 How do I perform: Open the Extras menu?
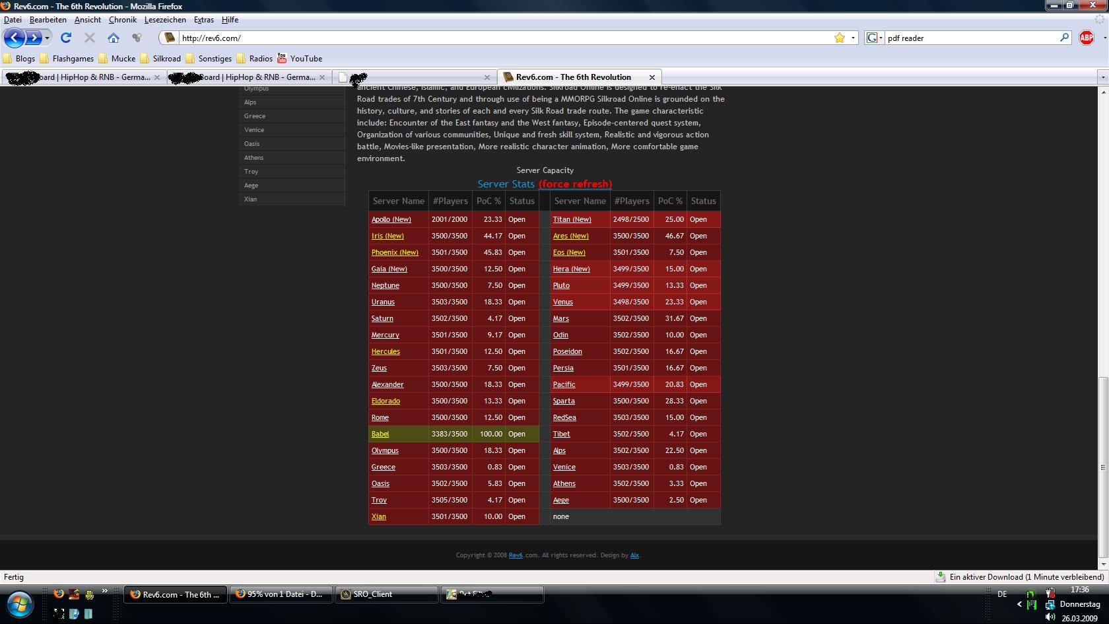203,20
